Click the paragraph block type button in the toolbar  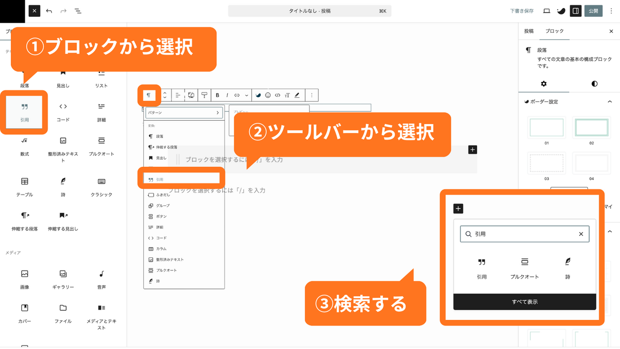point(149,95)
